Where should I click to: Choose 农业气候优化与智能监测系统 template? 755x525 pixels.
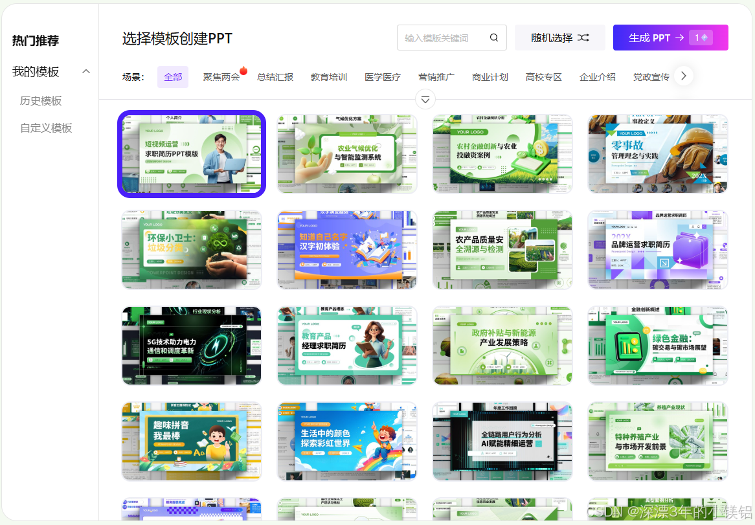click(347, 154)
